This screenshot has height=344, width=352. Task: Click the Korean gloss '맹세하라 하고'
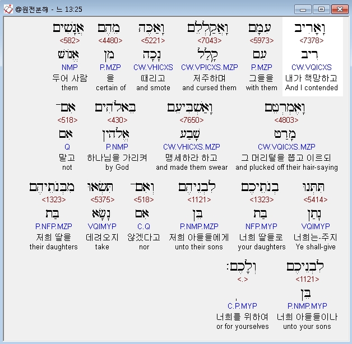(x=192, y=158)
